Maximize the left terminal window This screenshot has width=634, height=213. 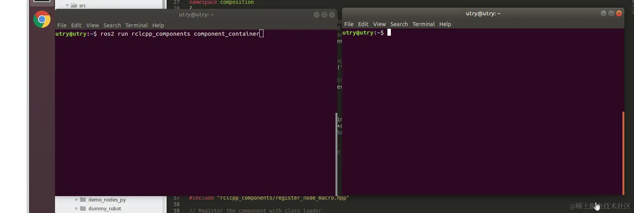coord(324,15)
